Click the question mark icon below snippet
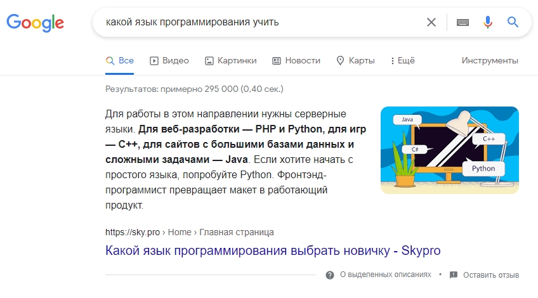The height and width of the screenshot is (298, 538). (x=330, y=275)
